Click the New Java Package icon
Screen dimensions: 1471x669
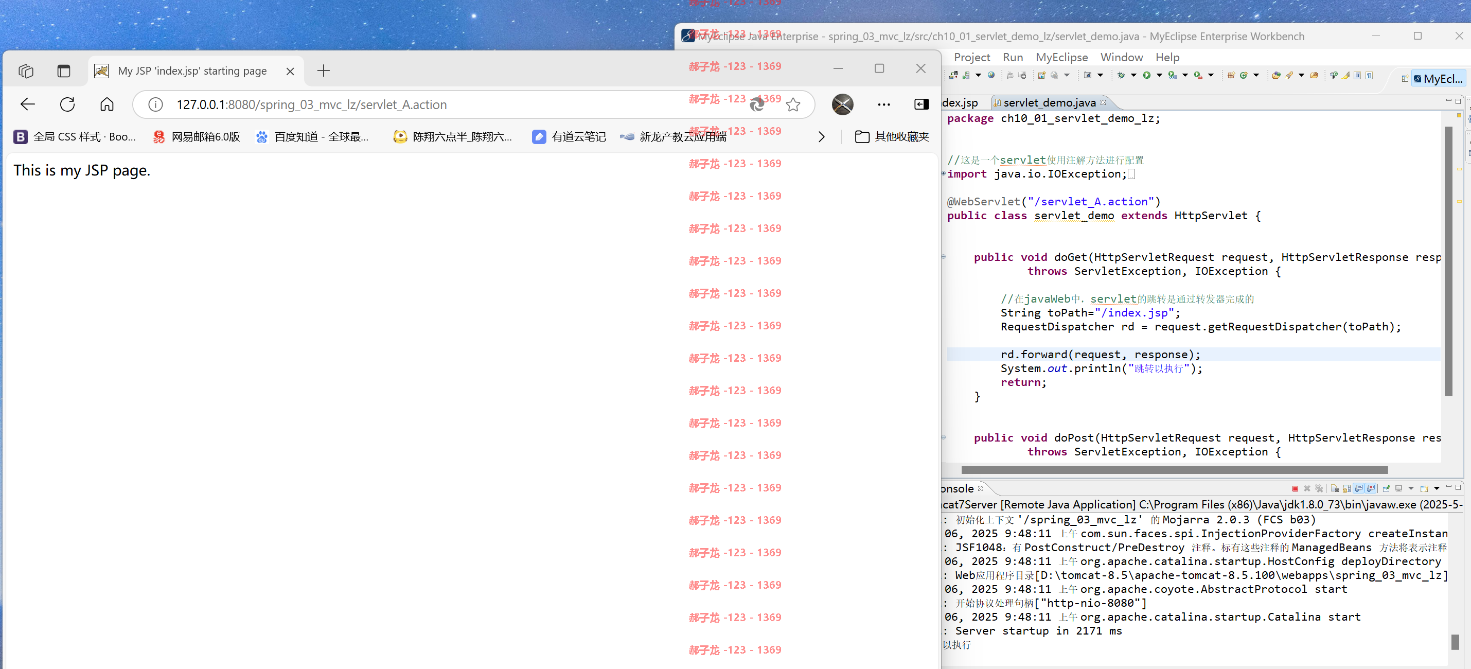1231,76
